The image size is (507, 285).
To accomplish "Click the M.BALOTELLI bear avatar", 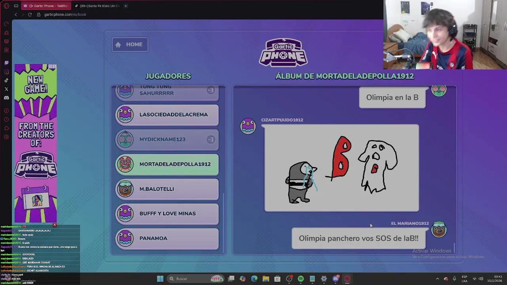I will click(x=126, y=189).
